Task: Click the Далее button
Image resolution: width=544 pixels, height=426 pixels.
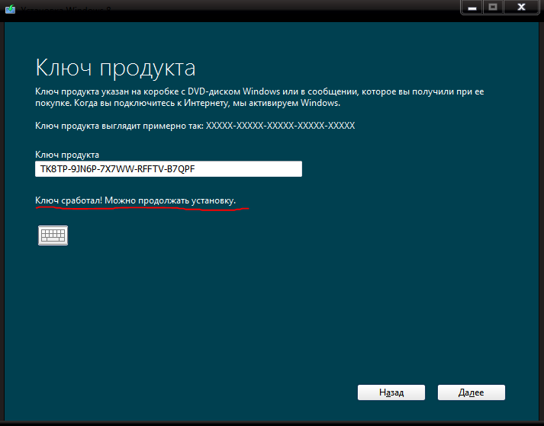Action: point(472,392)
